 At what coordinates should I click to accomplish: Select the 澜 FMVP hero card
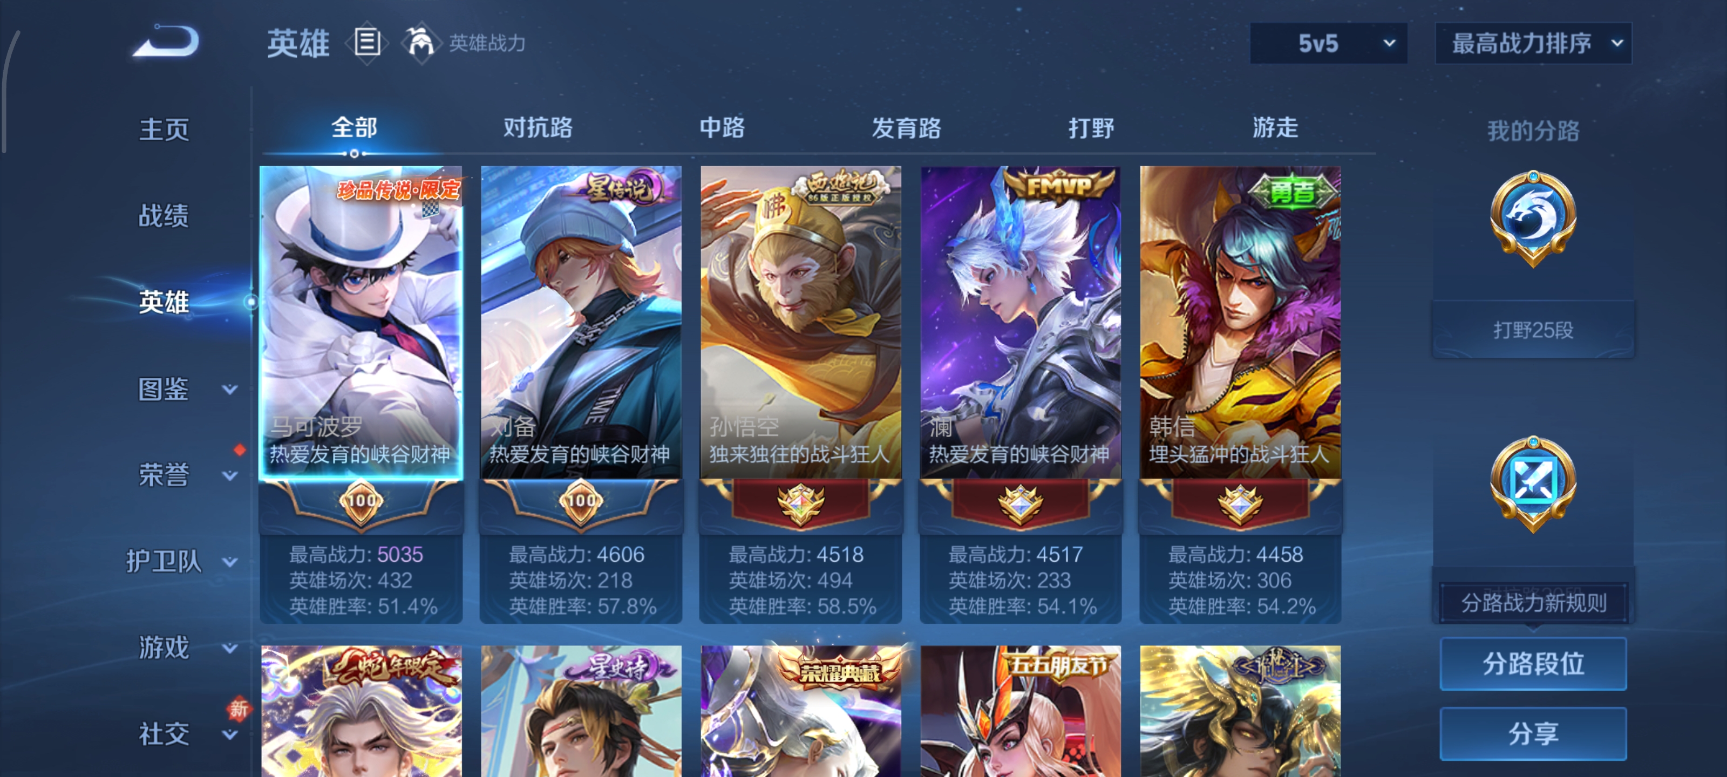coord(1021,394)
